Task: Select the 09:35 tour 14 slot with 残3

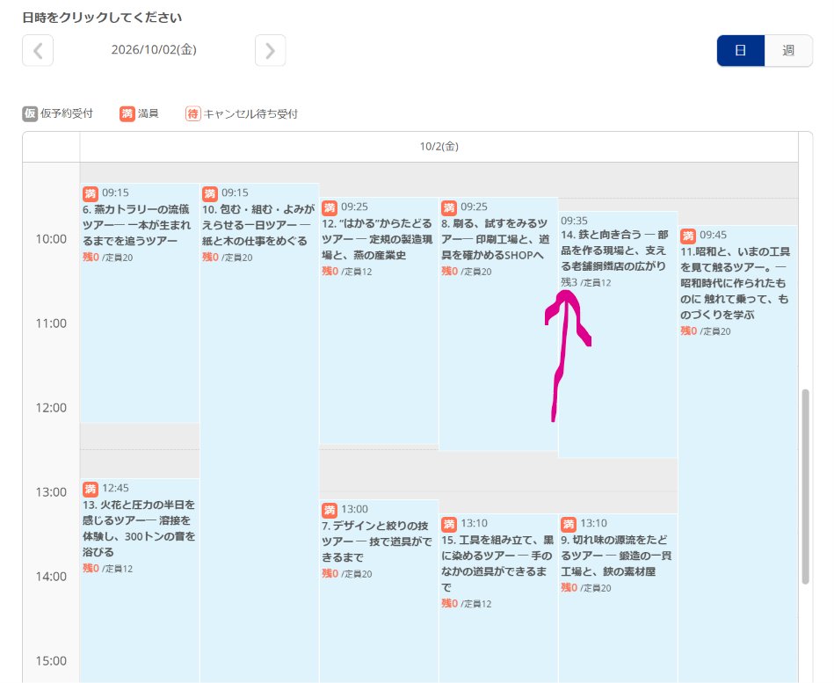Action: coord(618,335)
